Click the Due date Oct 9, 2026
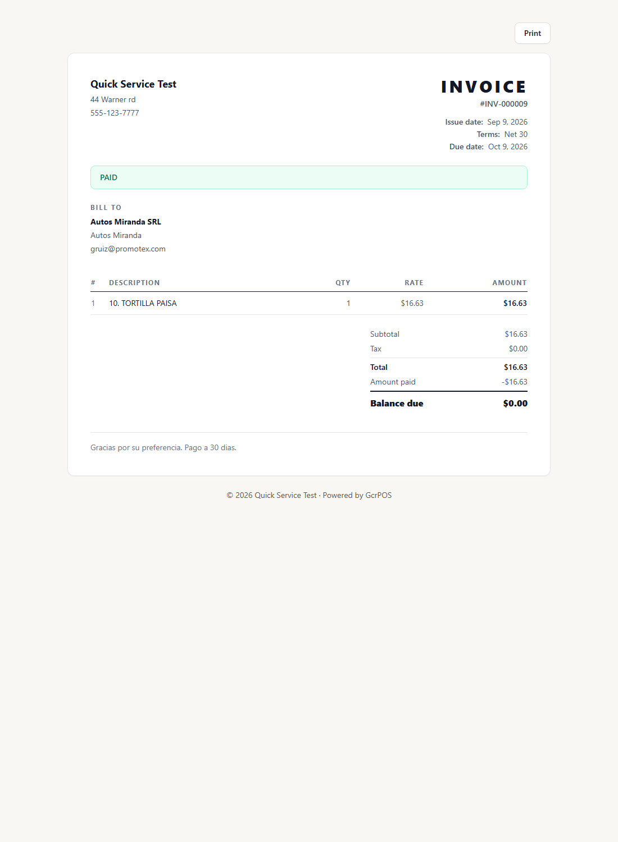Viewport: 618px width, 842px height. click(507, 147)
